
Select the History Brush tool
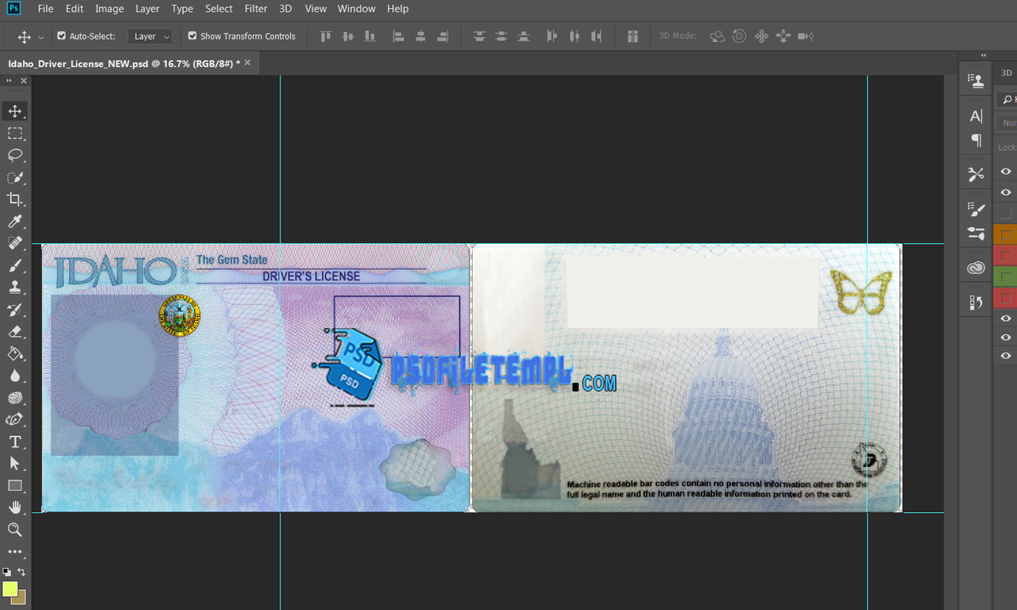tap(15, 310)
